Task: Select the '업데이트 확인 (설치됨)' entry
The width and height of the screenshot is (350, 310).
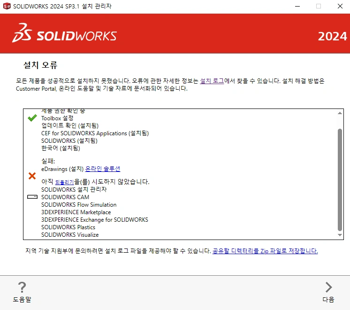Action: coord(70,125)
